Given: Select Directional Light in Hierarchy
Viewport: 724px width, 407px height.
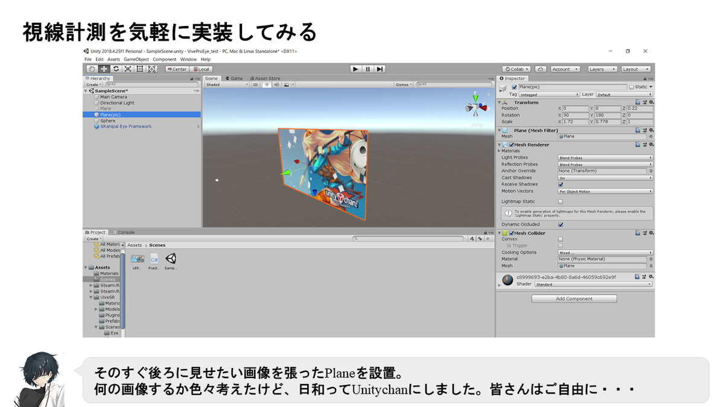Looking at the screenshot, I should click(117, 103).
